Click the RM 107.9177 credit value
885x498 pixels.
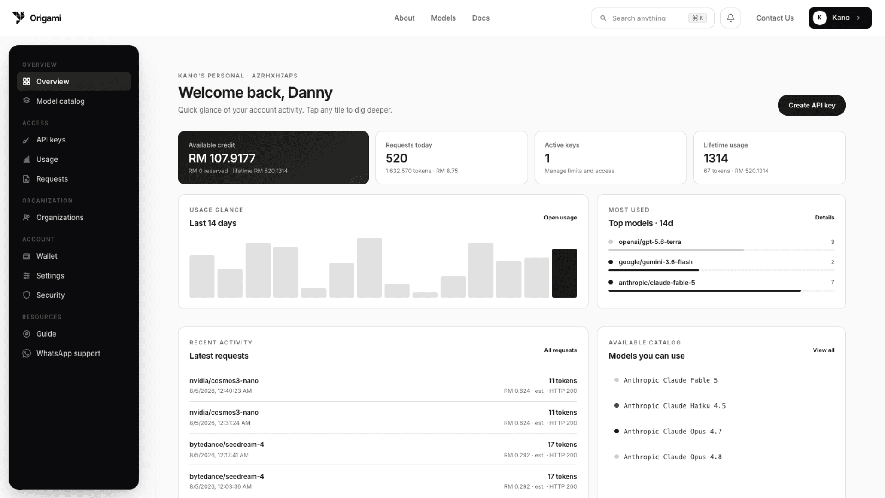(x=222, y=158)
